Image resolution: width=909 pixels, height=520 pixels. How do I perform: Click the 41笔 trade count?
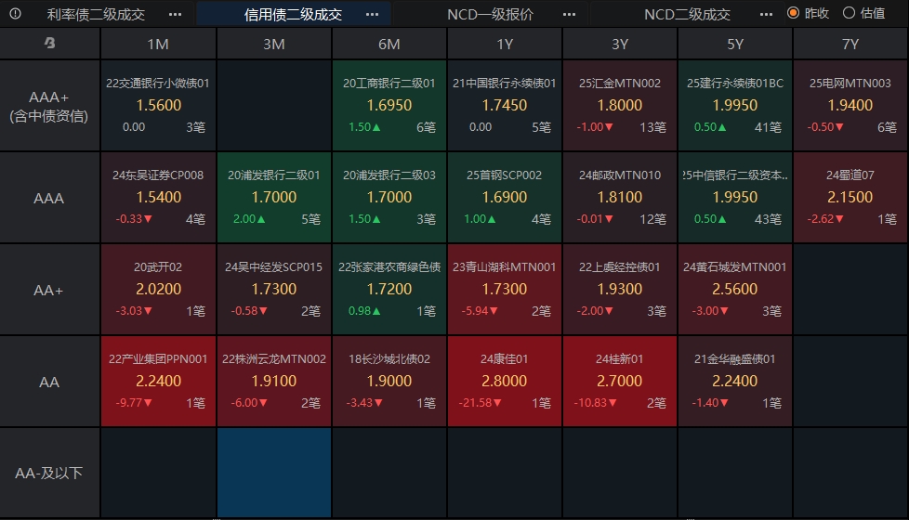[x=768, y=127]
